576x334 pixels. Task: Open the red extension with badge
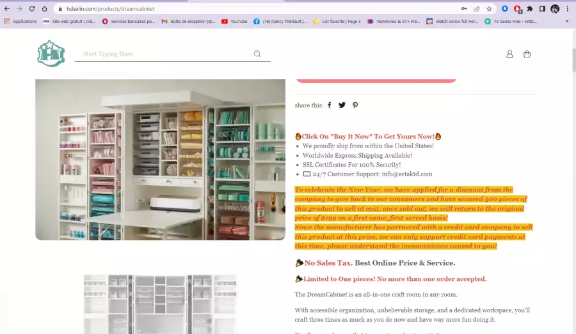click(x=518, y=9)
